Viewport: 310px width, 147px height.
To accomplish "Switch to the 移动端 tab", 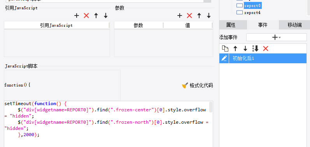I will (x=294, y=25).
